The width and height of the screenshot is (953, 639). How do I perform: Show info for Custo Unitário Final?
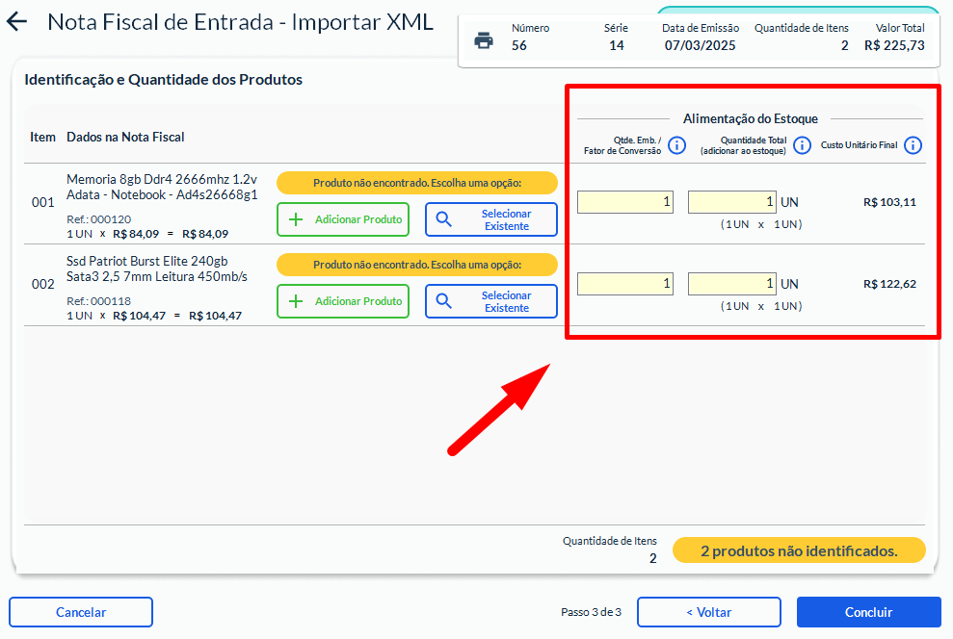(913, 145)
